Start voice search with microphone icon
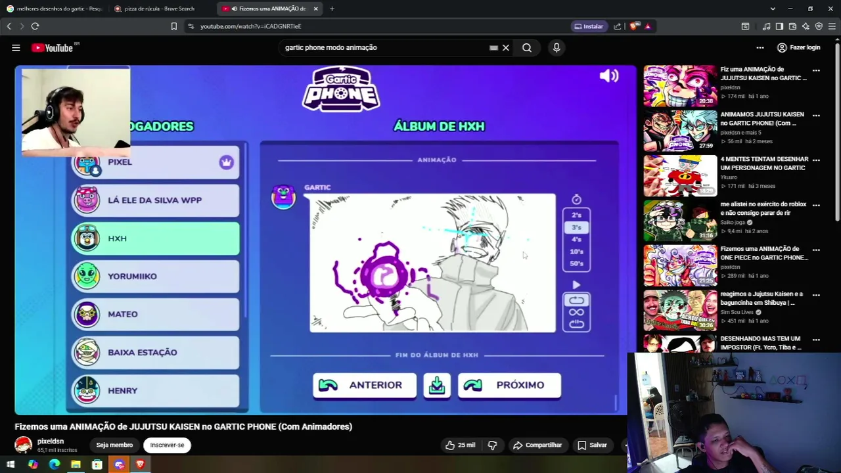This screenshot has width=841, height=473. 557,47
